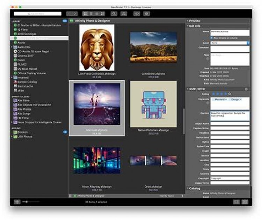262x220 pixels.
Task: Click the Tags input field
Action: coord(230,59)
